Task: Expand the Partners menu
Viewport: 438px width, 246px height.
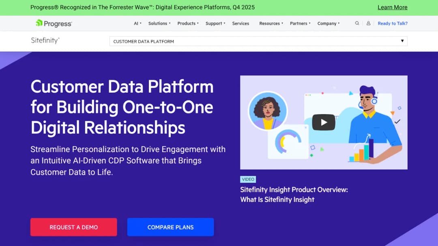Action: coord(300,23)
